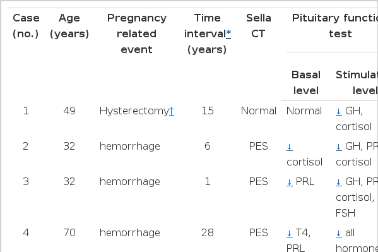Select the age value 70 in case 4
The width and height of the screenshot is (378, 252).
point(69,232)
